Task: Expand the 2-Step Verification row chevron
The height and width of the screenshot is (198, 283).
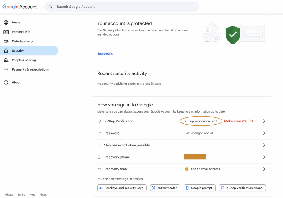Action: coord(264,121)
